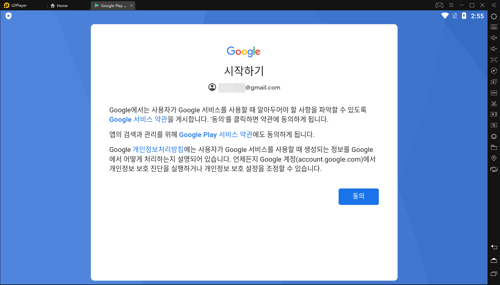The image size is (500, 285).
Task: Toggle fullscreen icon in sidebar
Action: (x=494, y=60)
